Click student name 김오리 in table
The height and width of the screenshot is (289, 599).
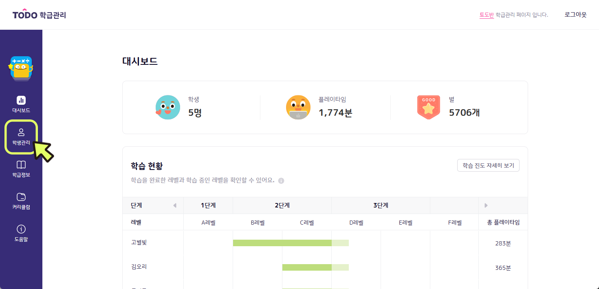[139, 267]
